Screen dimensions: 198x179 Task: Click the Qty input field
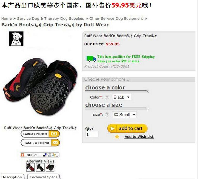[x=92, y=134]
